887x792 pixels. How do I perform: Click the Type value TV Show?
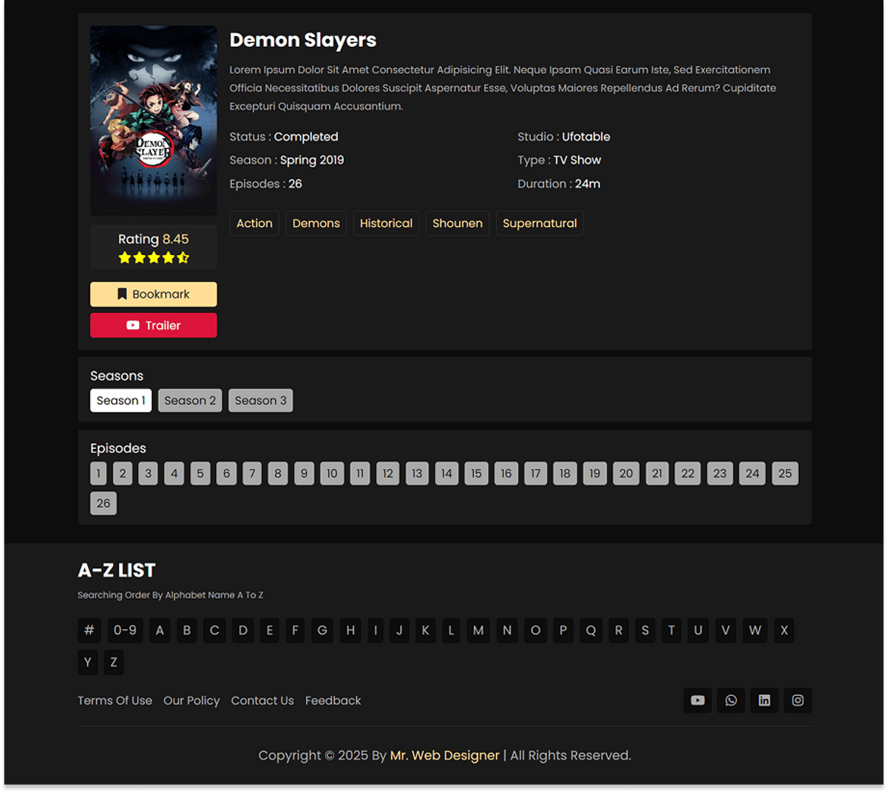coord(577,160)
